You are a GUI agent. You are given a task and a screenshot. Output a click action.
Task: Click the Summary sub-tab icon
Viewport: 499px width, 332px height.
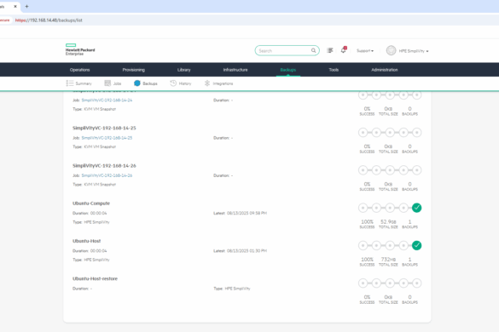coord(70,83)
